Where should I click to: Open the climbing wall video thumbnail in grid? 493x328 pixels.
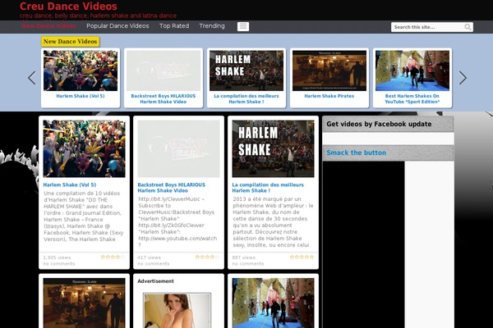pos(273,303)
